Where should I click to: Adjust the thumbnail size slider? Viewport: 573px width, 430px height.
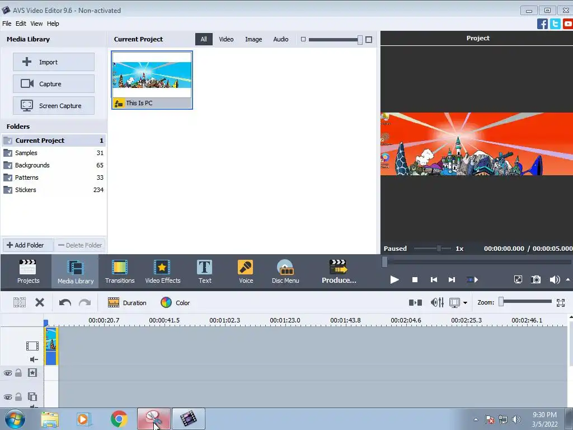point(360,40)
